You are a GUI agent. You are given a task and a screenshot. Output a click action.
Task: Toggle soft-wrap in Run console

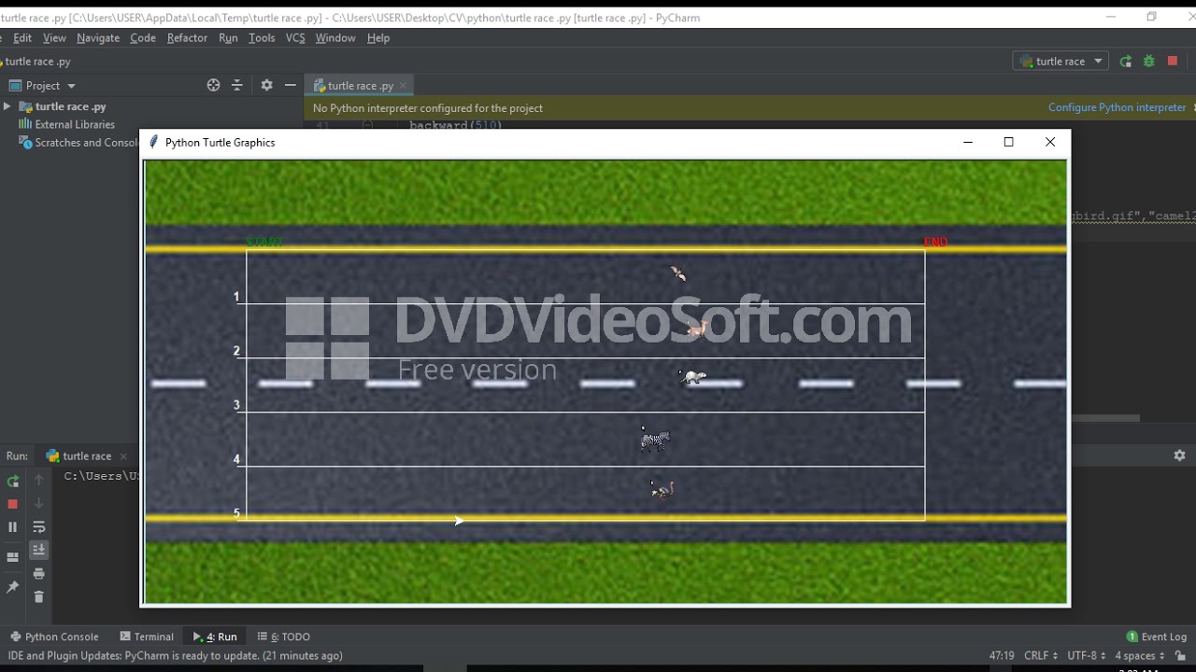(39, 527)
